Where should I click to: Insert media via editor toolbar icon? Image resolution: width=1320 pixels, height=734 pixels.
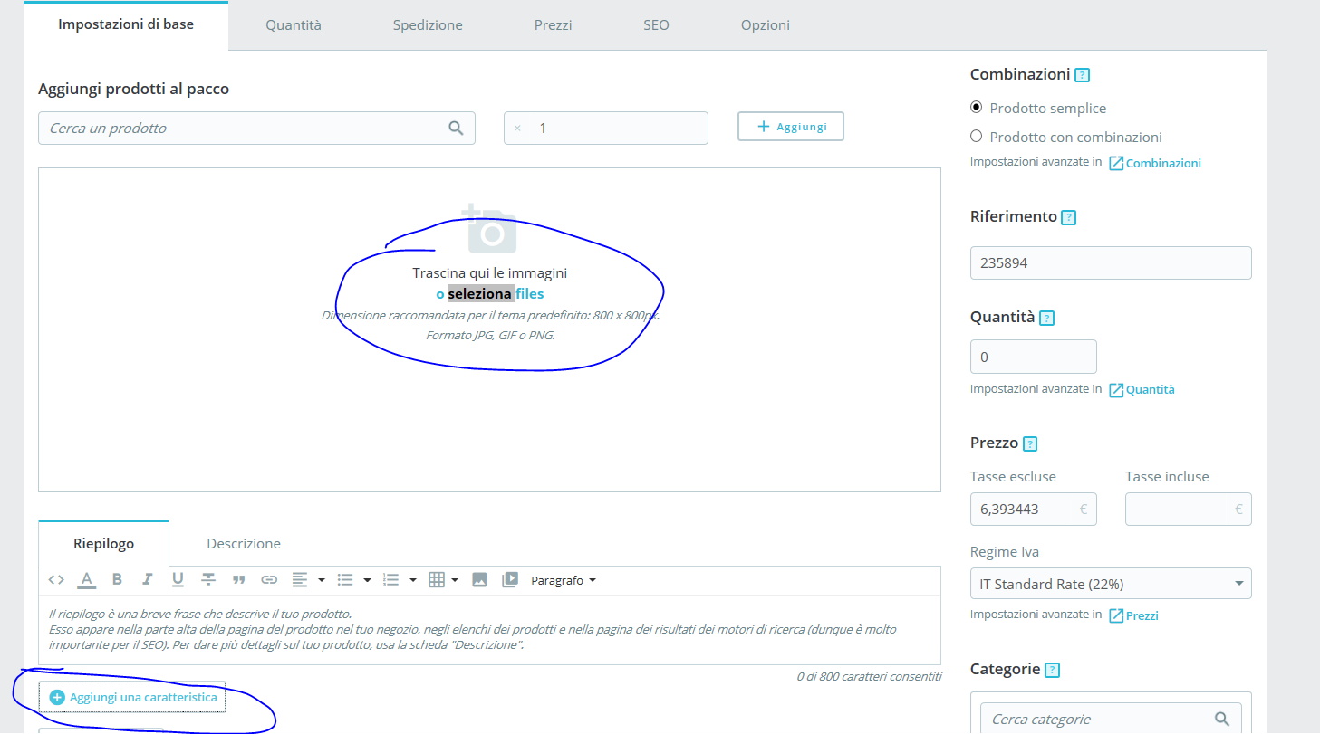pyautogui.click(x=510, y=580)
